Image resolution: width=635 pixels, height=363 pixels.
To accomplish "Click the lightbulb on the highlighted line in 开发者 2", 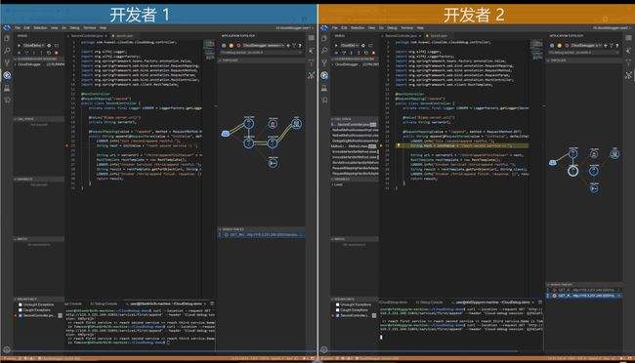I will [398, 145].
